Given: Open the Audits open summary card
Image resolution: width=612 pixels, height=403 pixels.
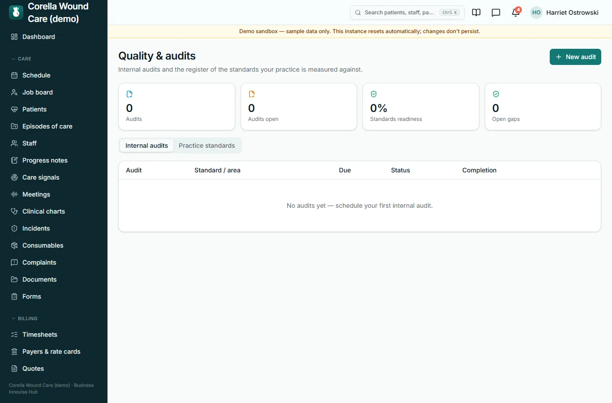Looking at the screenshot, I should (299, 107).
